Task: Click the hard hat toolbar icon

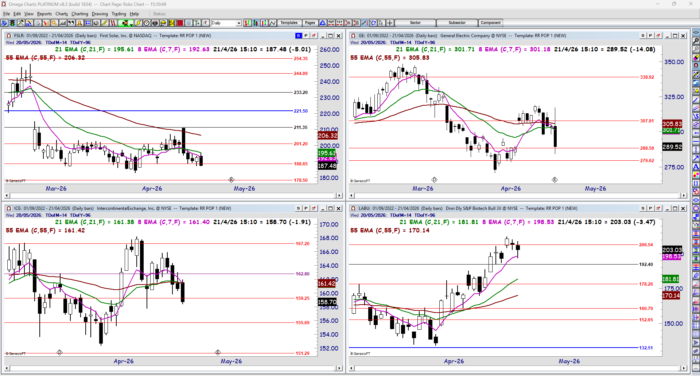Action: tap(163, 23)
